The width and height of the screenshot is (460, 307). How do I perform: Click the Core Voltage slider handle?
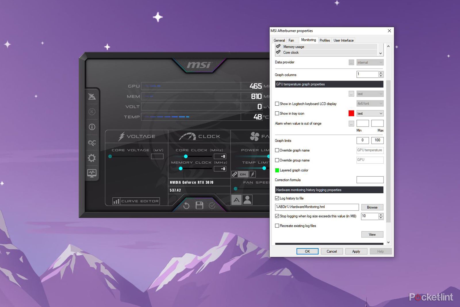[x=110, y=156]
